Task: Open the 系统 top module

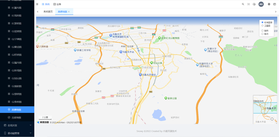Action: (x=46, y=4)
